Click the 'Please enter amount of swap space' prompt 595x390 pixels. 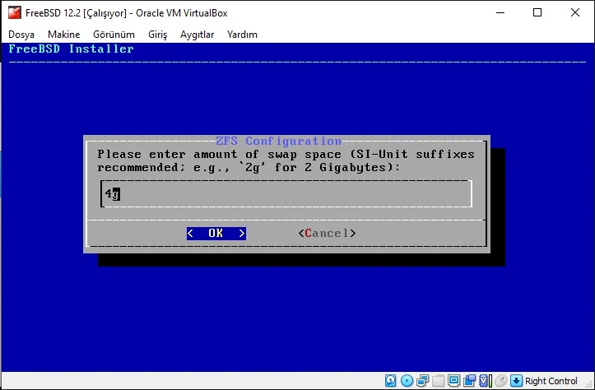(x=221, y=155)
